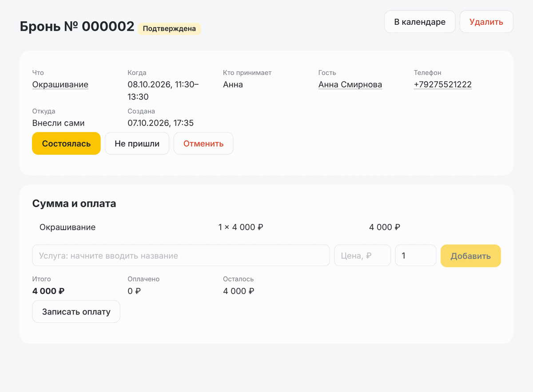This screenshot has height=392, width=533.
Task: Click staff name «Анна» under «Кто принимает»
Action: [x=233, y=85]
